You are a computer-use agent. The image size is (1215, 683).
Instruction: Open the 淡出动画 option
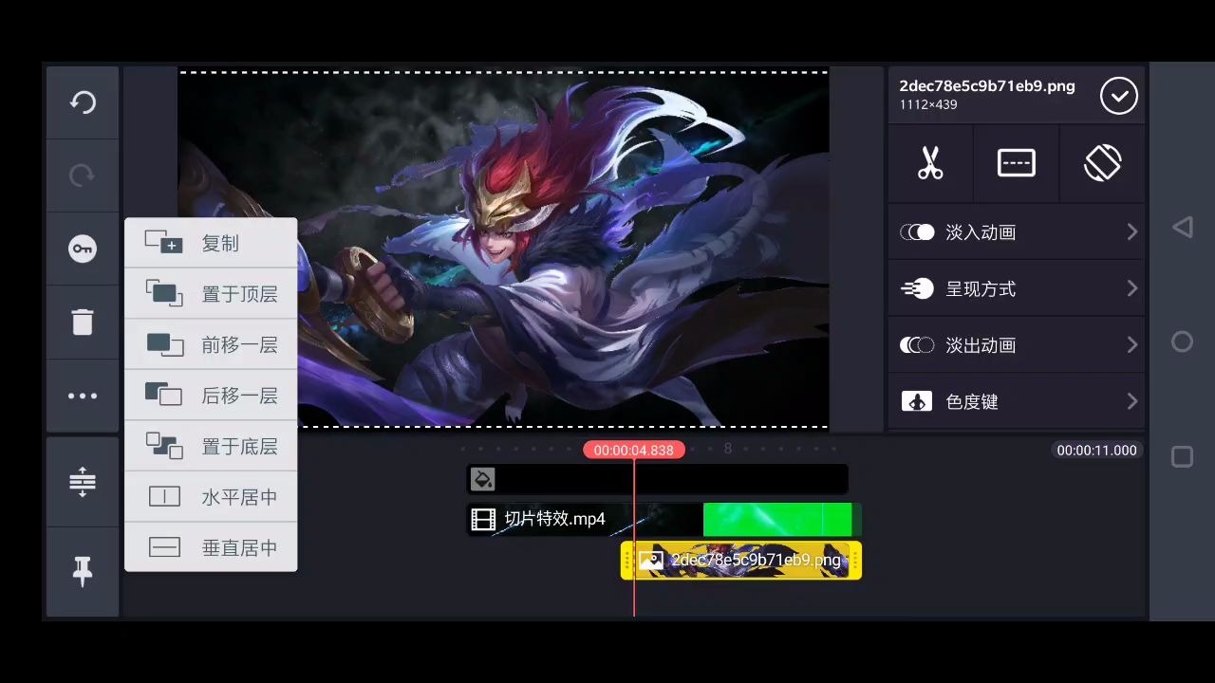coord(1017,345)
